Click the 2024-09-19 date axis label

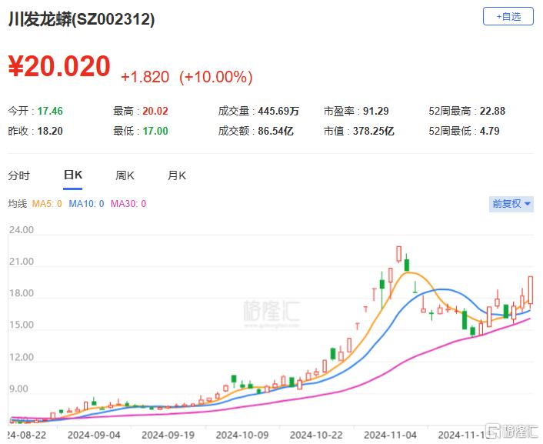coord(168,436)
